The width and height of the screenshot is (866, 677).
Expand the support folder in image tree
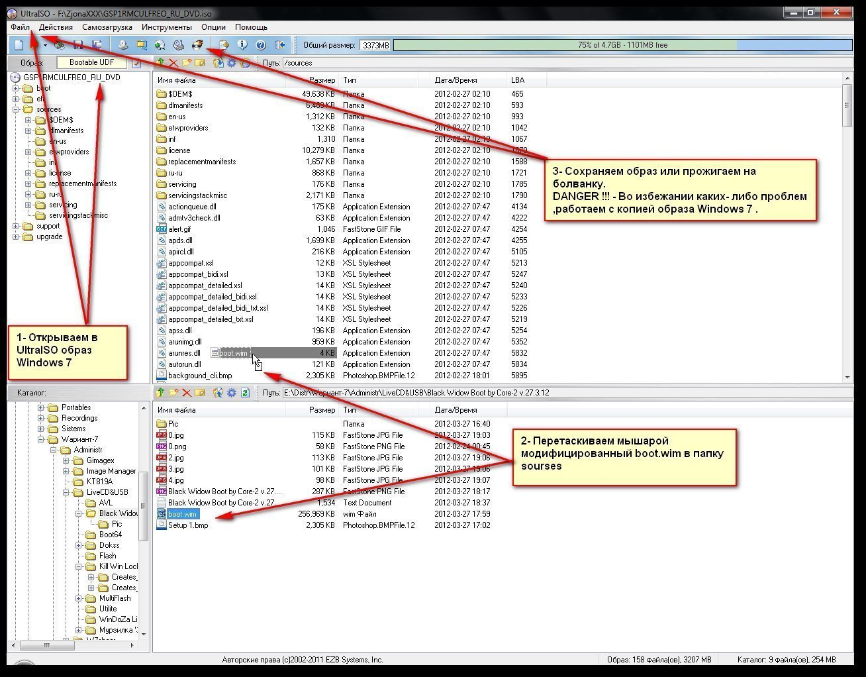pyautogui.click(x=16, y=226)
